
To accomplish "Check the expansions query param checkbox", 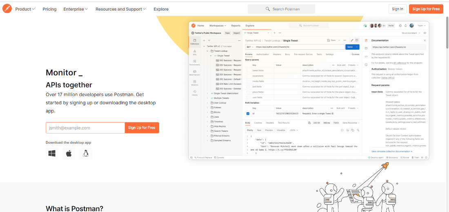I will tap(248, 76).
